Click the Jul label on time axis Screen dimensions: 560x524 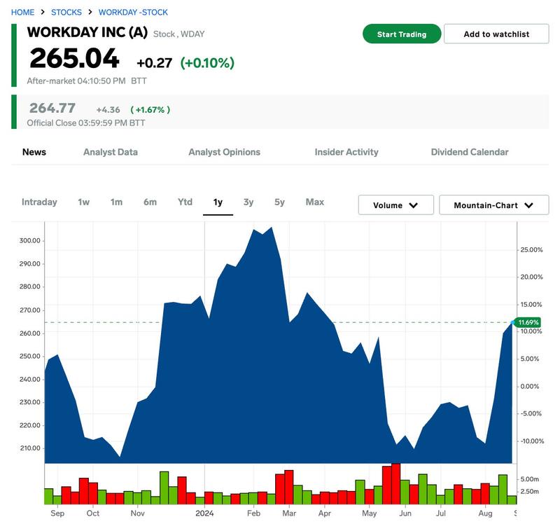441,513
